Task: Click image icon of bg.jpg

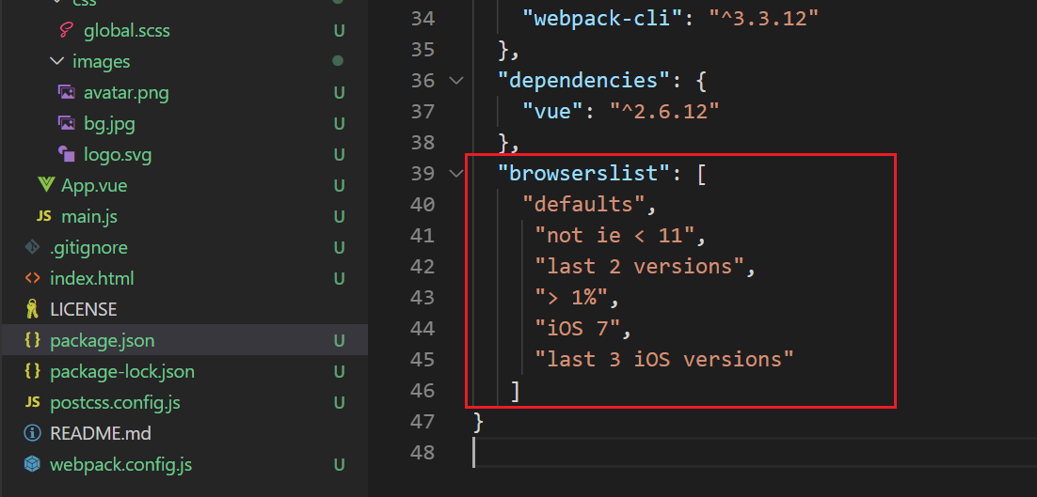Action: pyautogui.click(x=66, y=123)
